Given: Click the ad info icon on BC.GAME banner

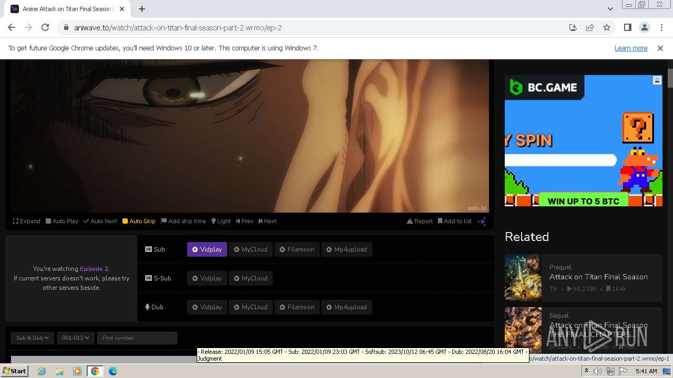Looking at the screenshot, I should 657,80.
